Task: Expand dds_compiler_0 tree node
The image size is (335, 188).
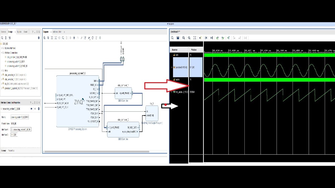Action: point(2,75)
